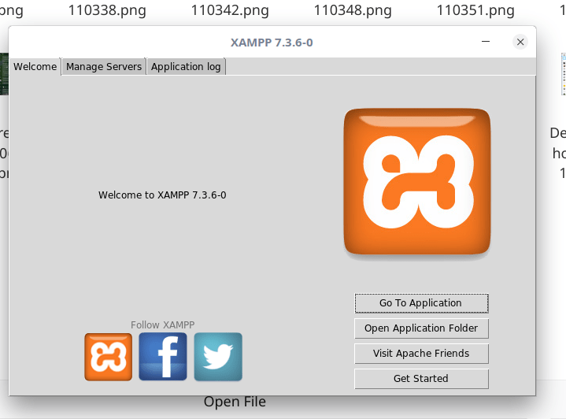Click the XAMPP 7.3.6-0 title bar
566x419 pixels.
pyautogui.click(x=272, y=43)
